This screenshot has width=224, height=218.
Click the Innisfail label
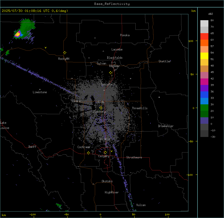(x=108, y=84)
